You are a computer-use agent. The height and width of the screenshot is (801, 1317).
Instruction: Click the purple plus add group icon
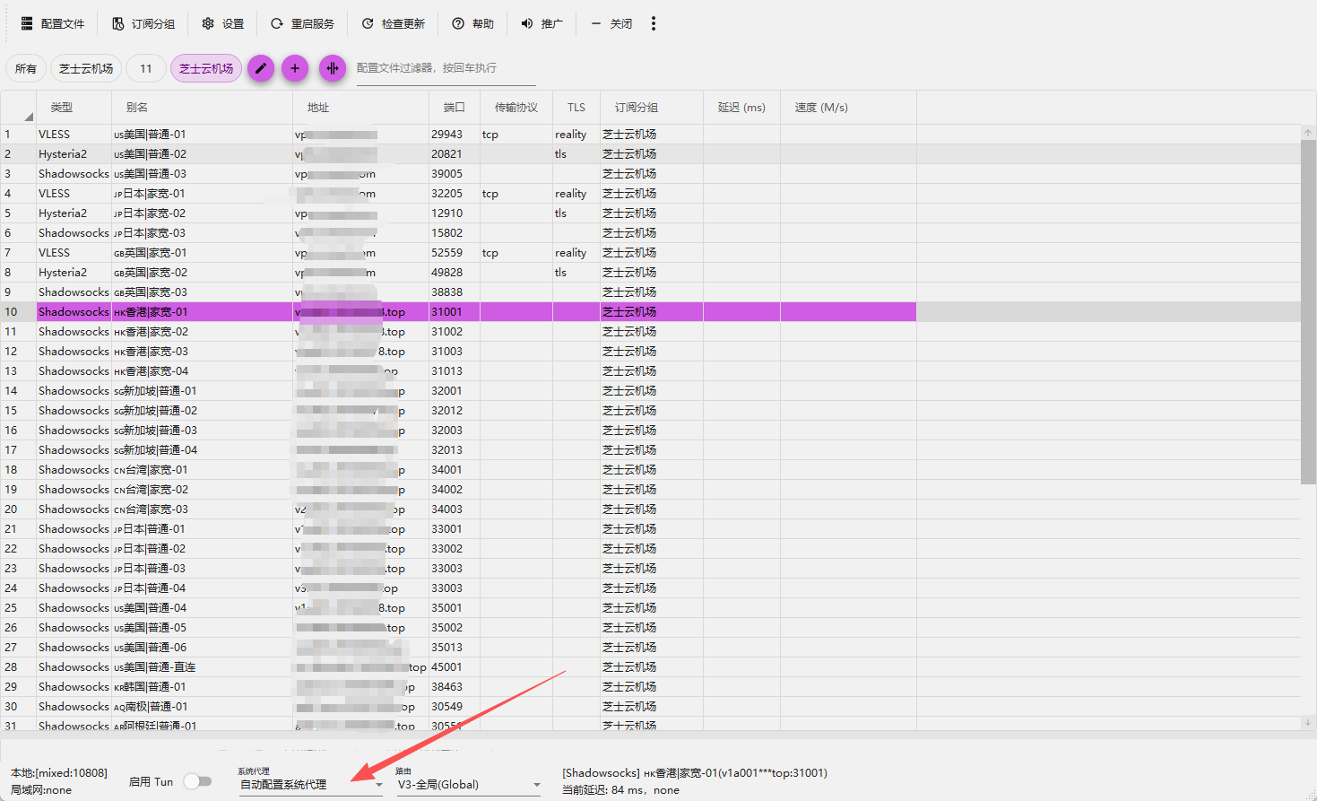click(x=295, y=68)
